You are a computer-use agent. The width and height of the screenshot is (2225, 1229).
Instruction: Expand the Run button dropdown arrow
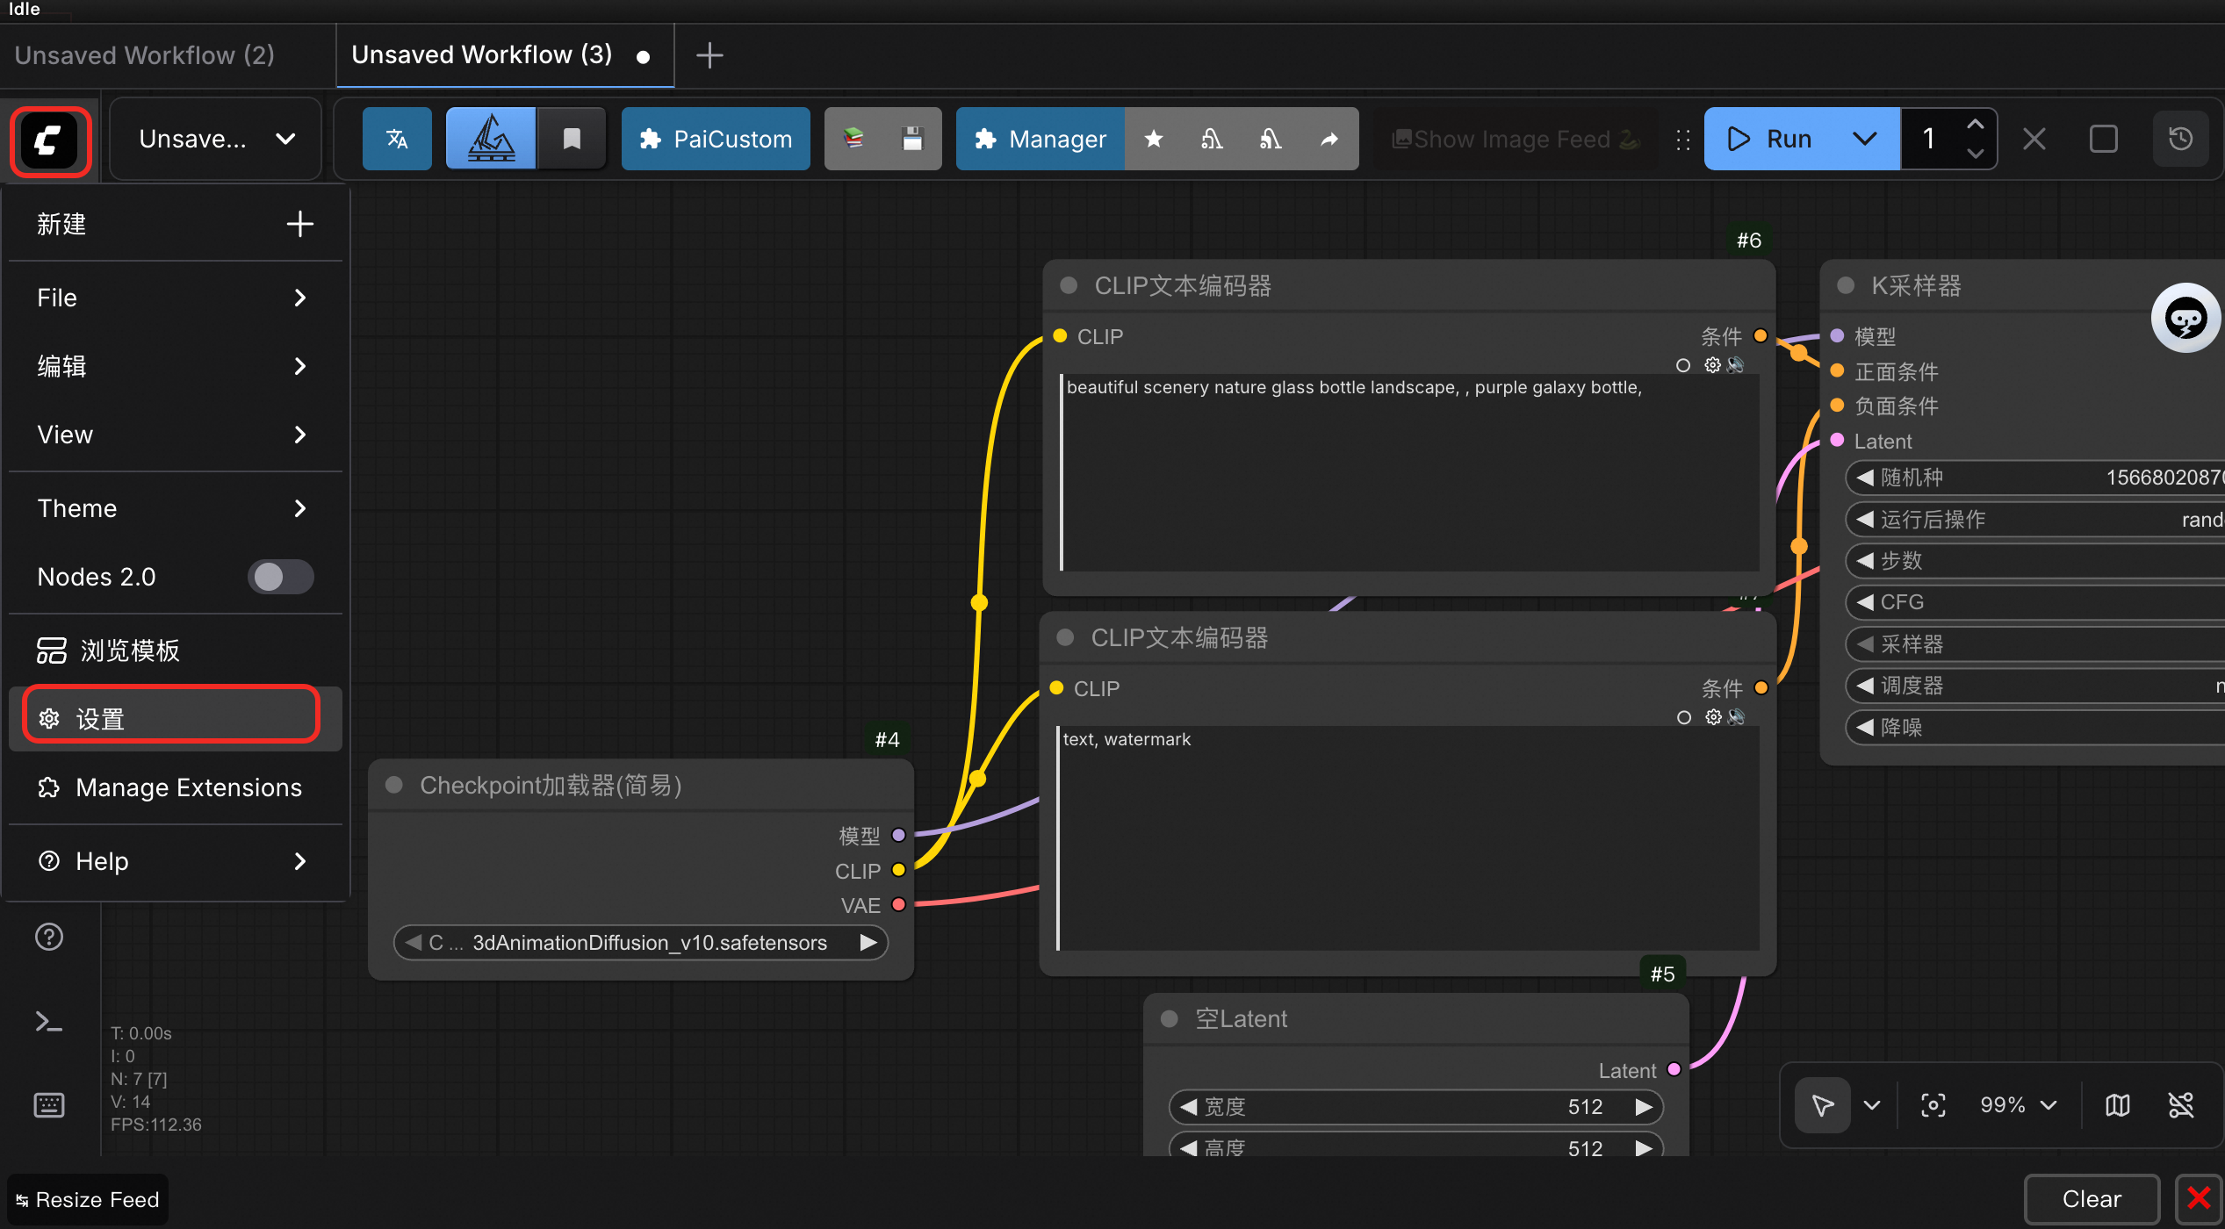coord(1864,139)
